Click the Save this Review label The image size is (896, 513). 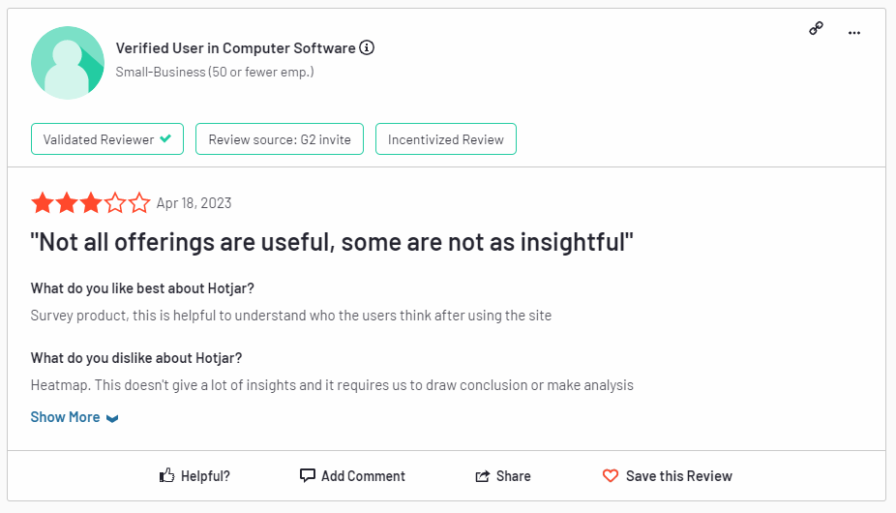[x=678, y=476]
